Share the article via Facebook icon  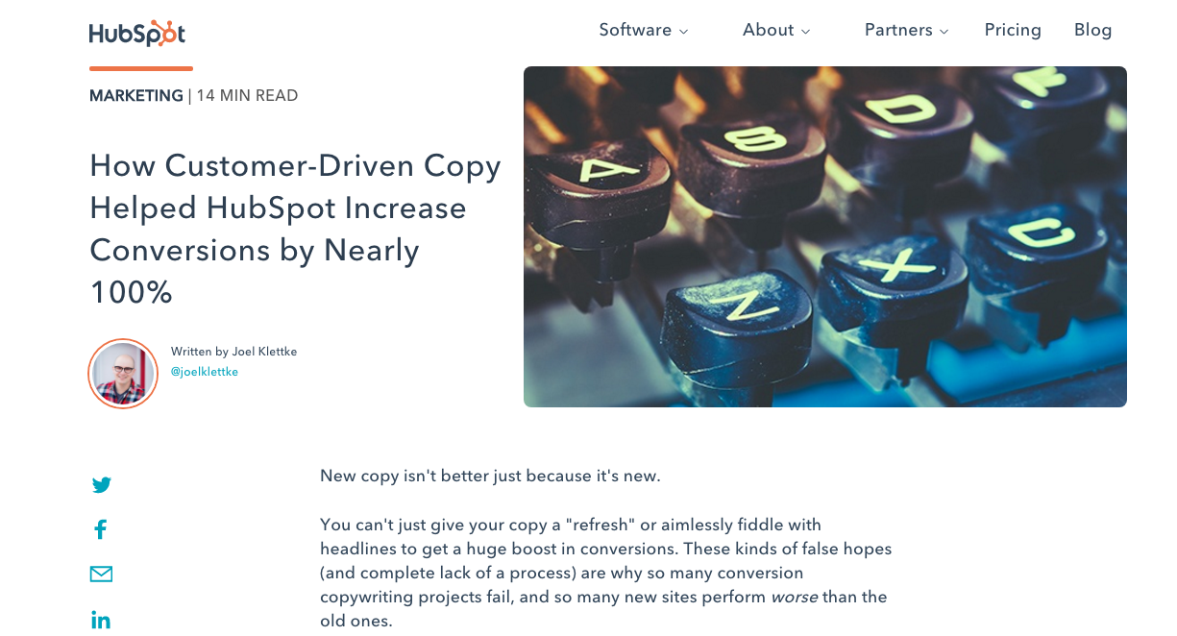pos(100,529)
